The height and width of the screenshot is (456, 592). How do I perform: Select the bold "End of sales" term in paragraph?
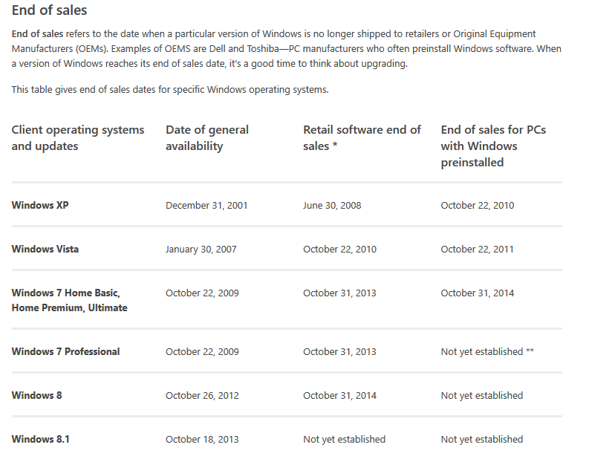click(x=37, y=34)
